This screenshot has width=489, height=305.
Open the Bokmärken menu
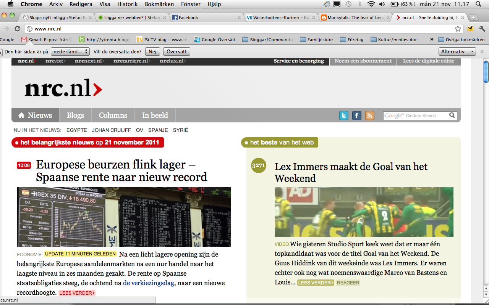tap(159, 4)
